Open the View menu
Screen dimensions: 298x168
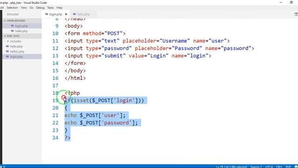(x=24, y=7)
